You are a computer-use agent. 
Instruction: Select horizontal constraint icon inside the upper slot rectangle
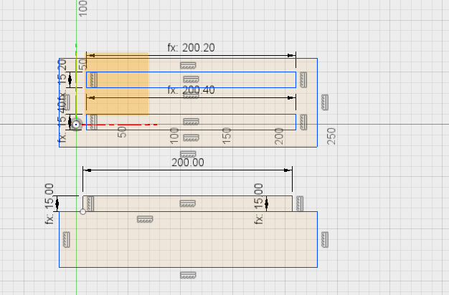tap(191, 79)
